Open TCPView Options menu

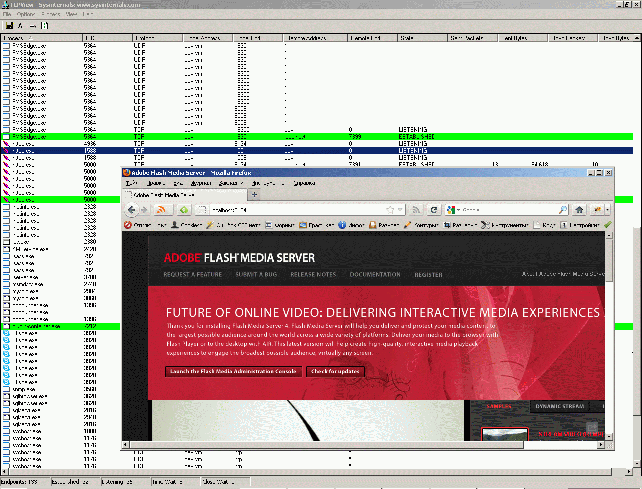pyautogui.click(x=26, y=14)
